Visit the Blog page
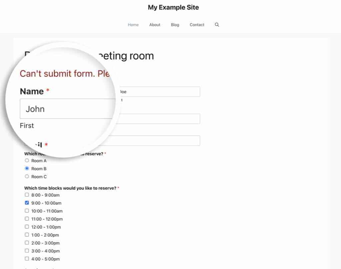Screen dimensions: 341x269 click(175, 24)
